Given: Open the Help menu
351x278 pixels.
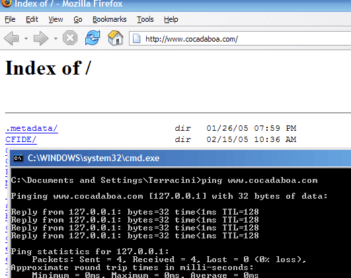Looking at the screenshot, I should point(171,19).
